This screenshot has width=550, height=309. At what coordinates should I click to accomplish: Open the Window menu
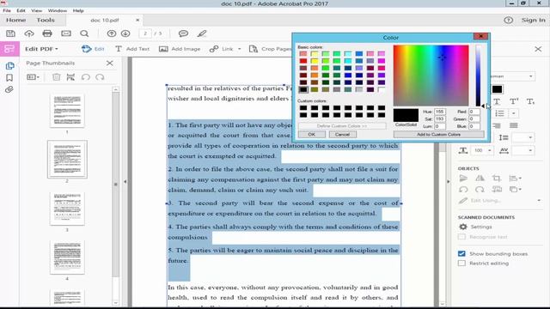(x=58, y=10)
